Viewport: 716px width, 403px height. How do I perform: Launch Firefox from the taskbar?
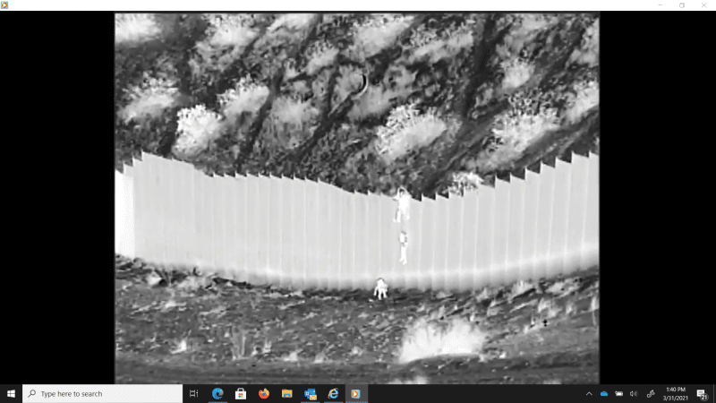(x=264, y=393)
